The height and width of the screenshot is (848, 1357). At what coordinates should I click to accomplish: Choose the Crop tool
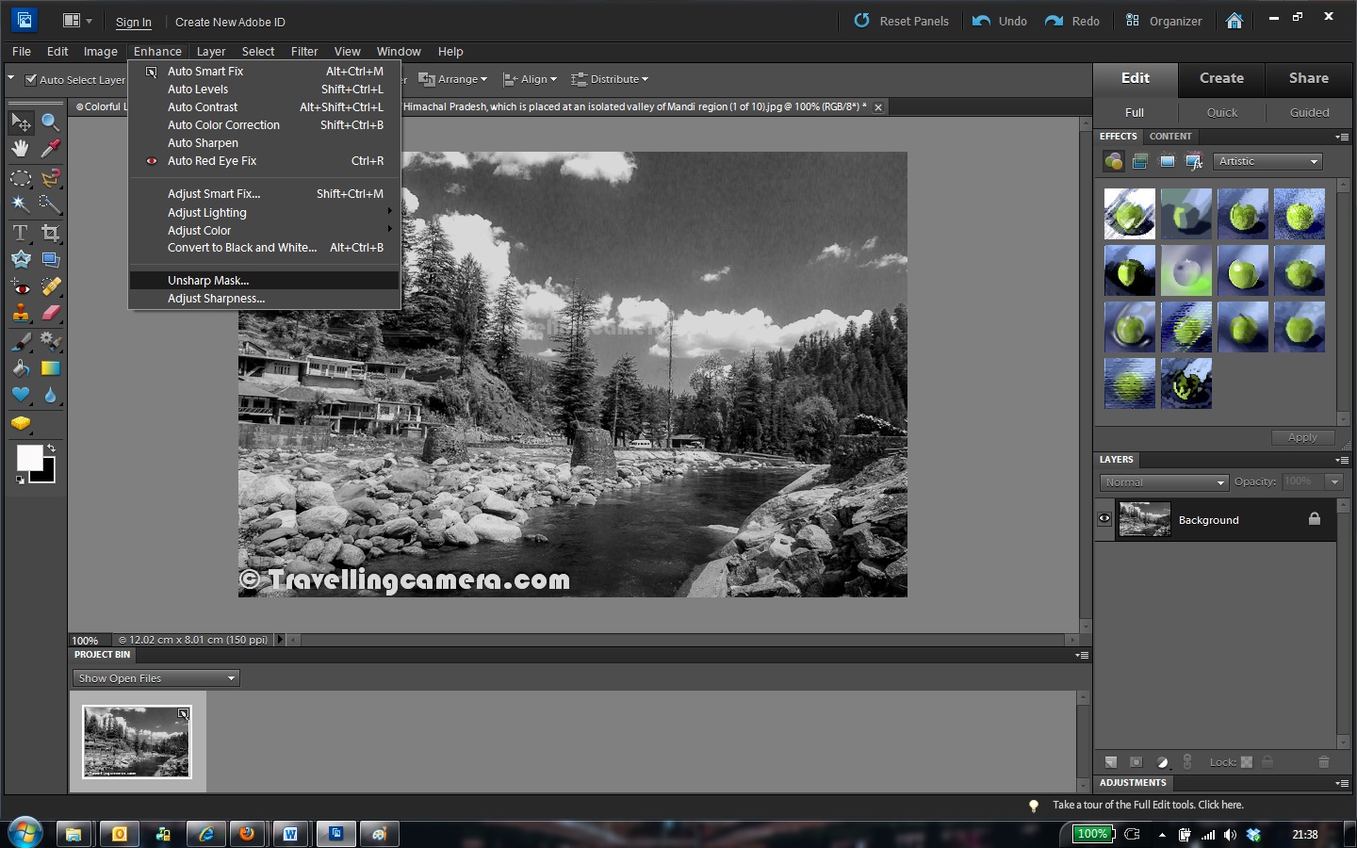pyautogui.click(x=49, y=233)
